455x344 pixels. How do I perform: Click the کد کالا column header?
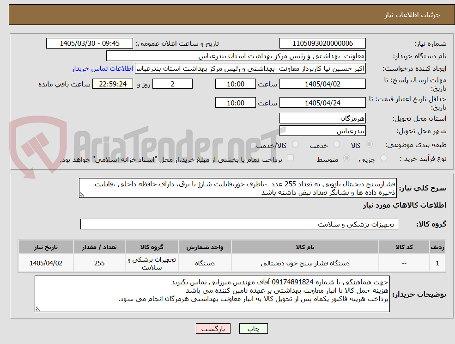coord(404,247)
